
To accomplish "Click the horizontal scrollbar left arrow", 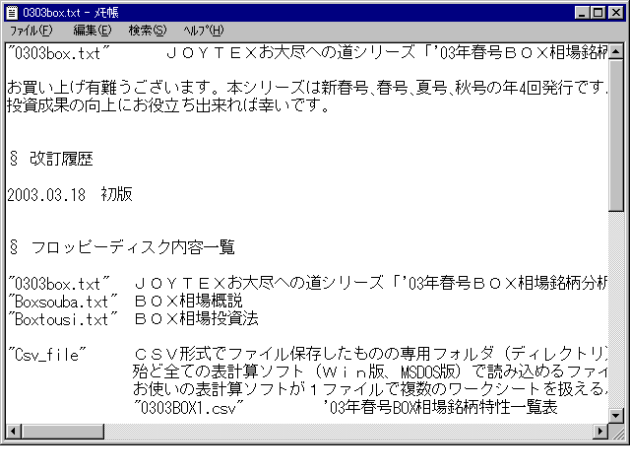I will [x=13, y=432].
